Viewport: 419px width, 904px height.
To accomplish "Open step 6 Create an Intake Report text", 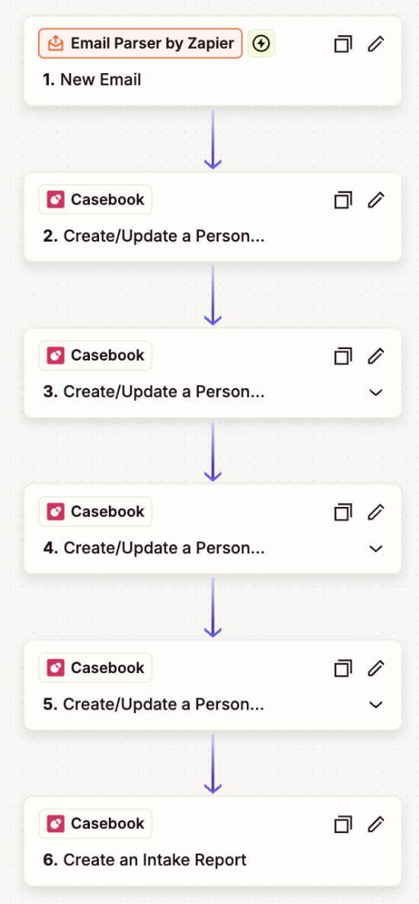I will tap(145, 861).
